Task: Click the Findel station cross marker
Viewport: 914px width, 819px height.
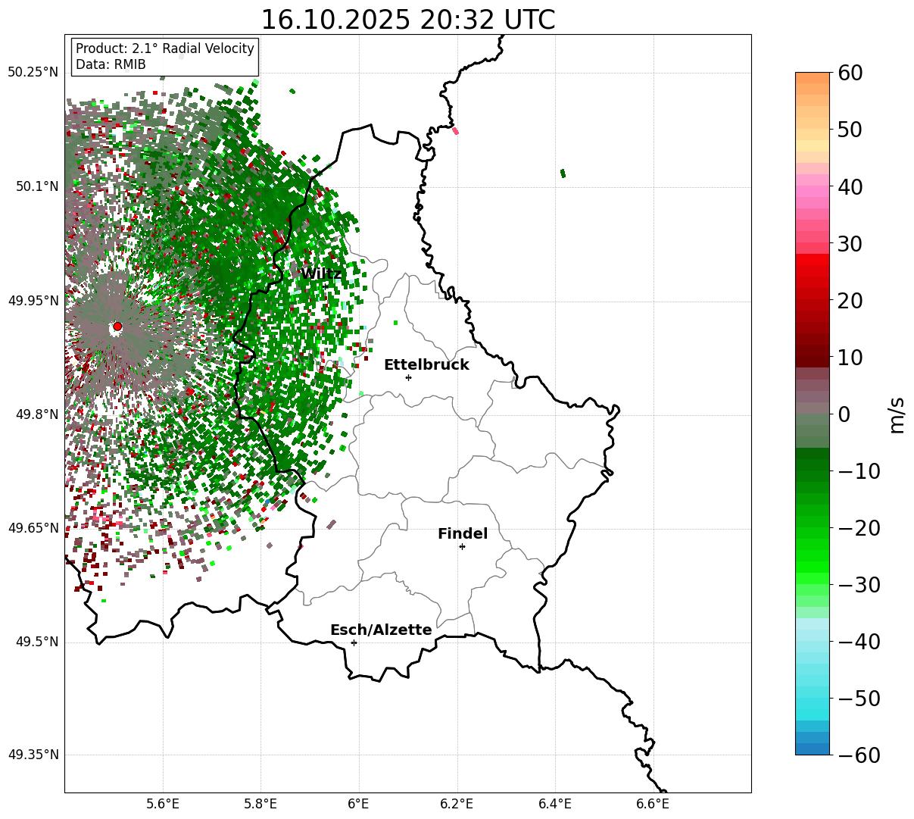Action: (x=462, y=546)
